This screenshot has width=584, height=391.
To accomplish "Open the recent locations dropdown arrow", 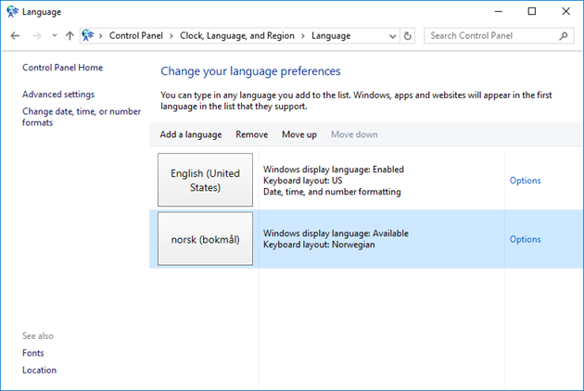I will click(55, 36).
